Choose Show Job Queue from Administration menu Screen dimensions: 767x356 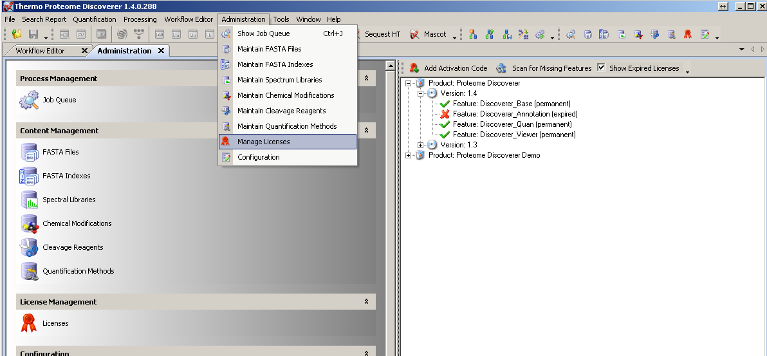pyautogui.click(x=288, y=33)
